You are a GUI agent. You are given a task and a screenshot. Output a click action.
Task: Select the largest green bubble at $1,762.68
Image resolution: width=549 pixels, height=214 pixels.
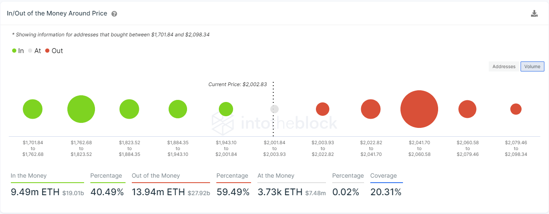(x=81, y=109)
